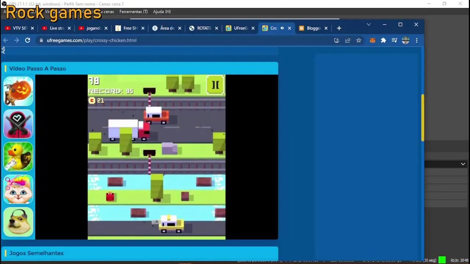
Task: Open the MetaMask fox extension
Action: pyautogui.click(x=372, y=40)
